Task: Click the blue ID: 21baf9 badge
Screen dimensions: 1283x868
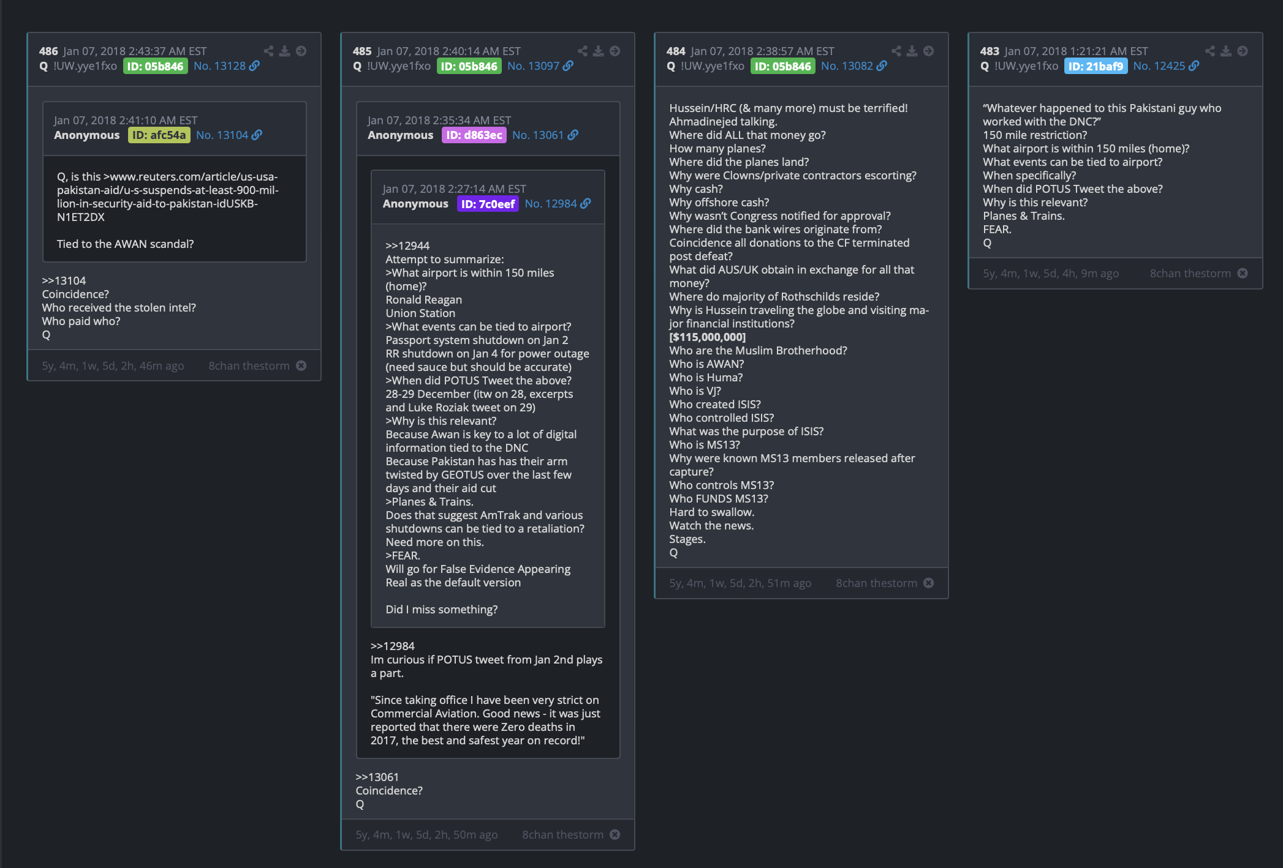Action: (x=1096, y=66)
